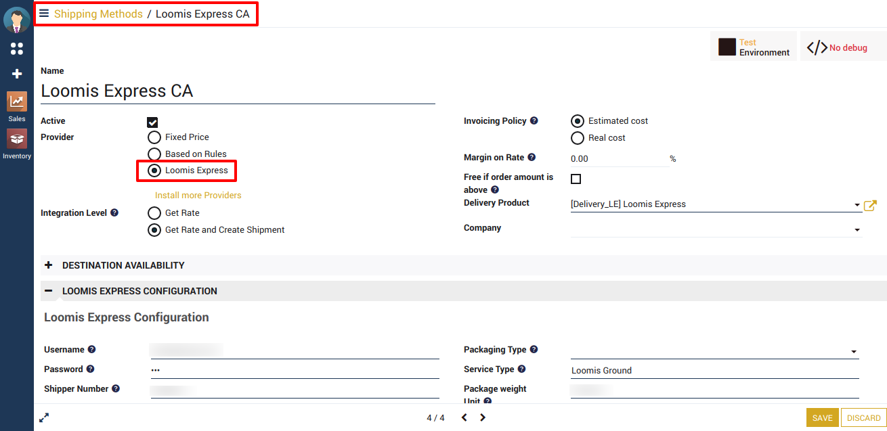Click the hamburger menu icon

point(44,14)
